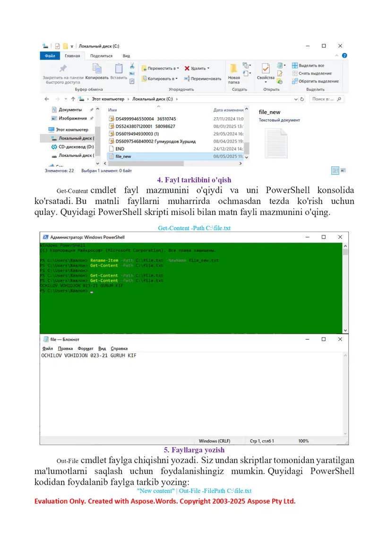
Task: Click the Up one level arrow
Action: coord(73,99)
